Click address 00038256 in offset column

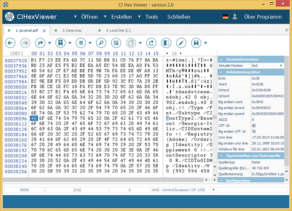pyautogui.click(x=16, y=172)
